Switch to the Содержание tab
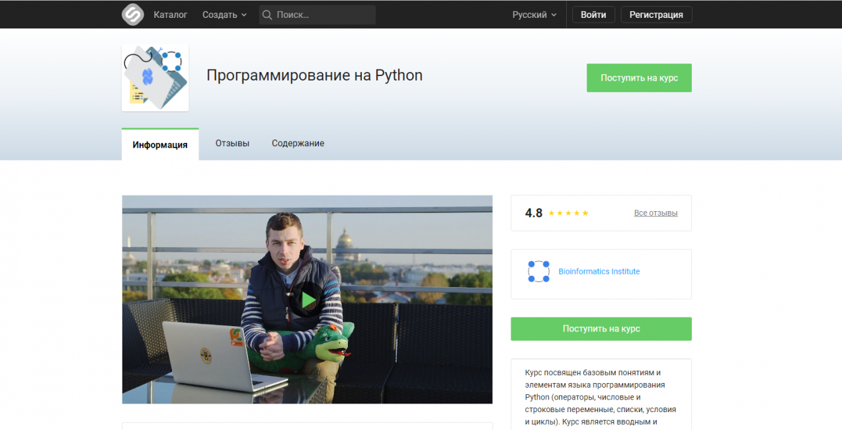This screenshot has height=430, width=842. 298,143
